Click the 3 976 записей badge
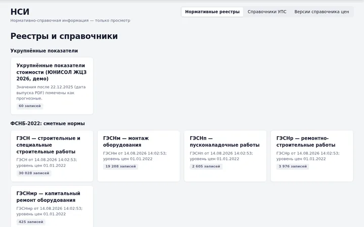The height and width of the screenshot is (227, 364). click(293, 166)
